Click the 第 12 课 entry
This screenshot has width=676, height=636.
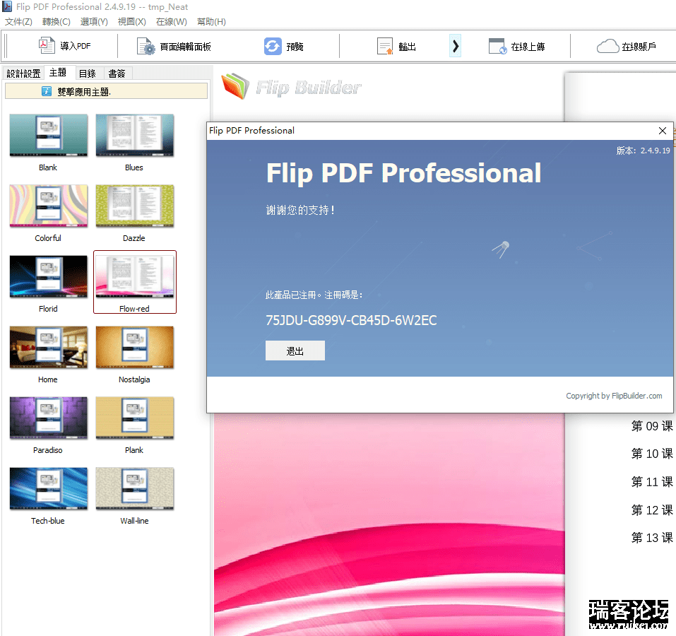[652, 510]
